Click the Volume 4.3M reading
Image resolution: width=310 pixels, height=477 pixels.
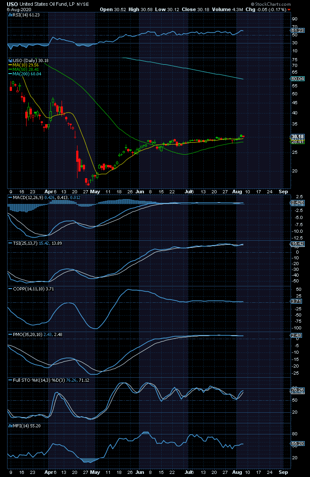[227, 9]
